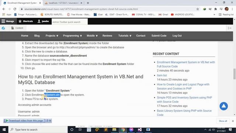Open File Explorer from taskbar
The width and height of the screenshot is (236, 133).
click(x=114, y=130)
